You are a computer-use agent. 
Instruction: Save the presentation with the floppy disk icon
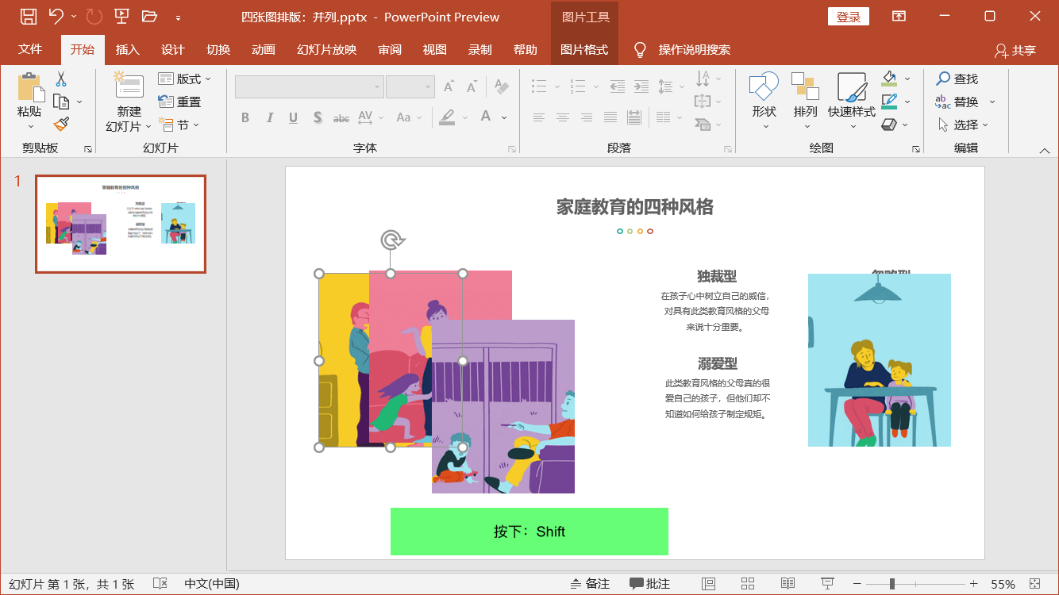coord(28,16)
